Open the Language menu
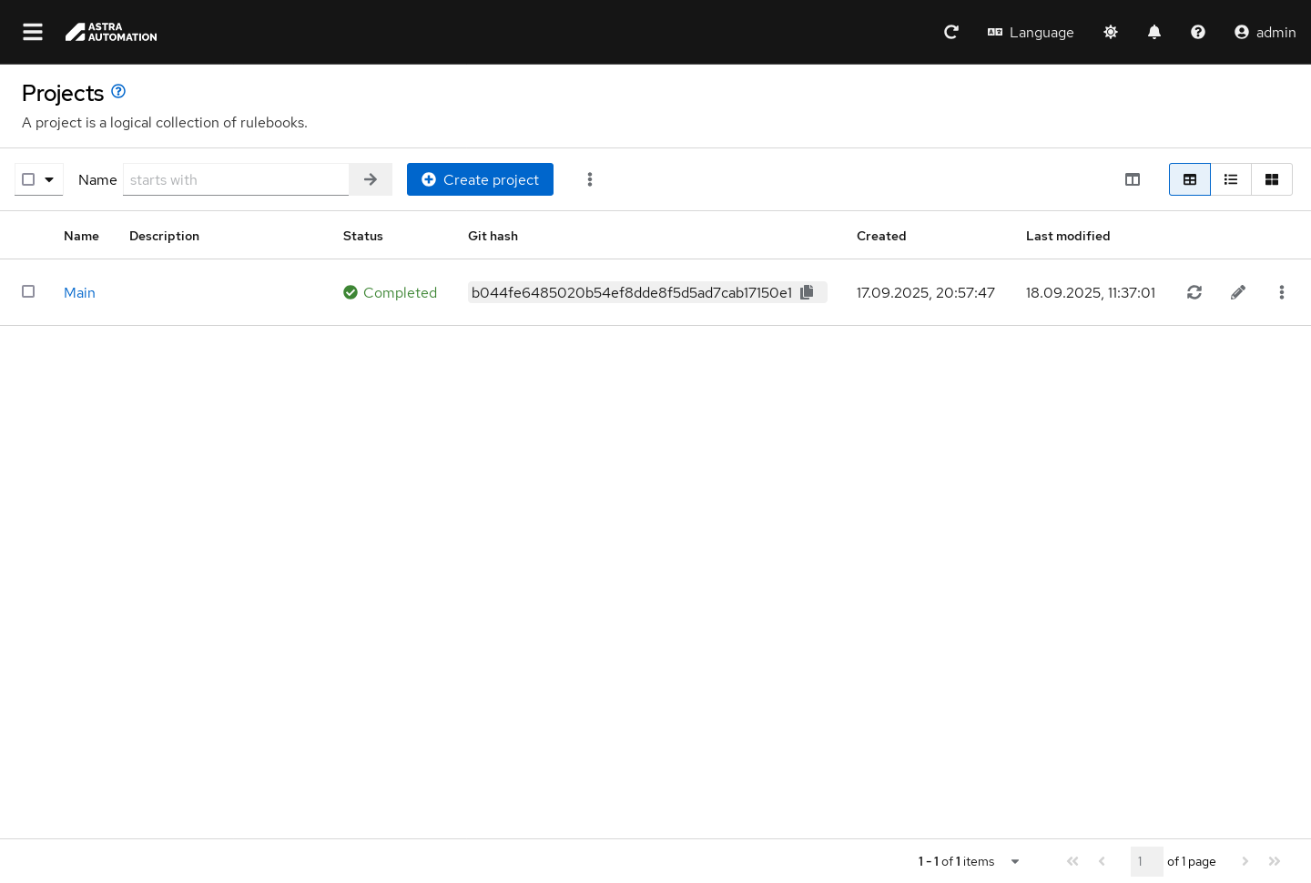The height and width of the screenshot is (883, 1311). pos(1031,32)
